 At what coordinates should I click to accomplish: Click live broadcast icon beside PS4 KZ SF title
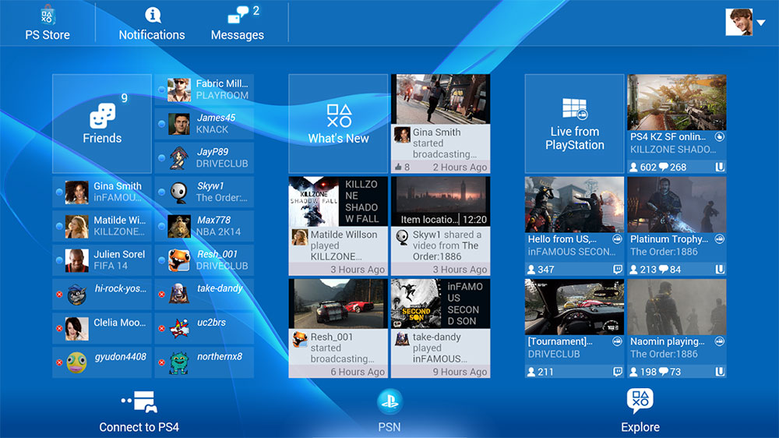coord(719,136)
